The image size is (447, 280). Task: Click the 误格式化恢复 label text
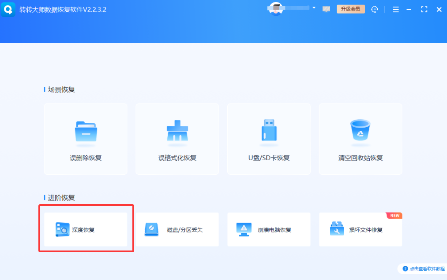[177, 158]
